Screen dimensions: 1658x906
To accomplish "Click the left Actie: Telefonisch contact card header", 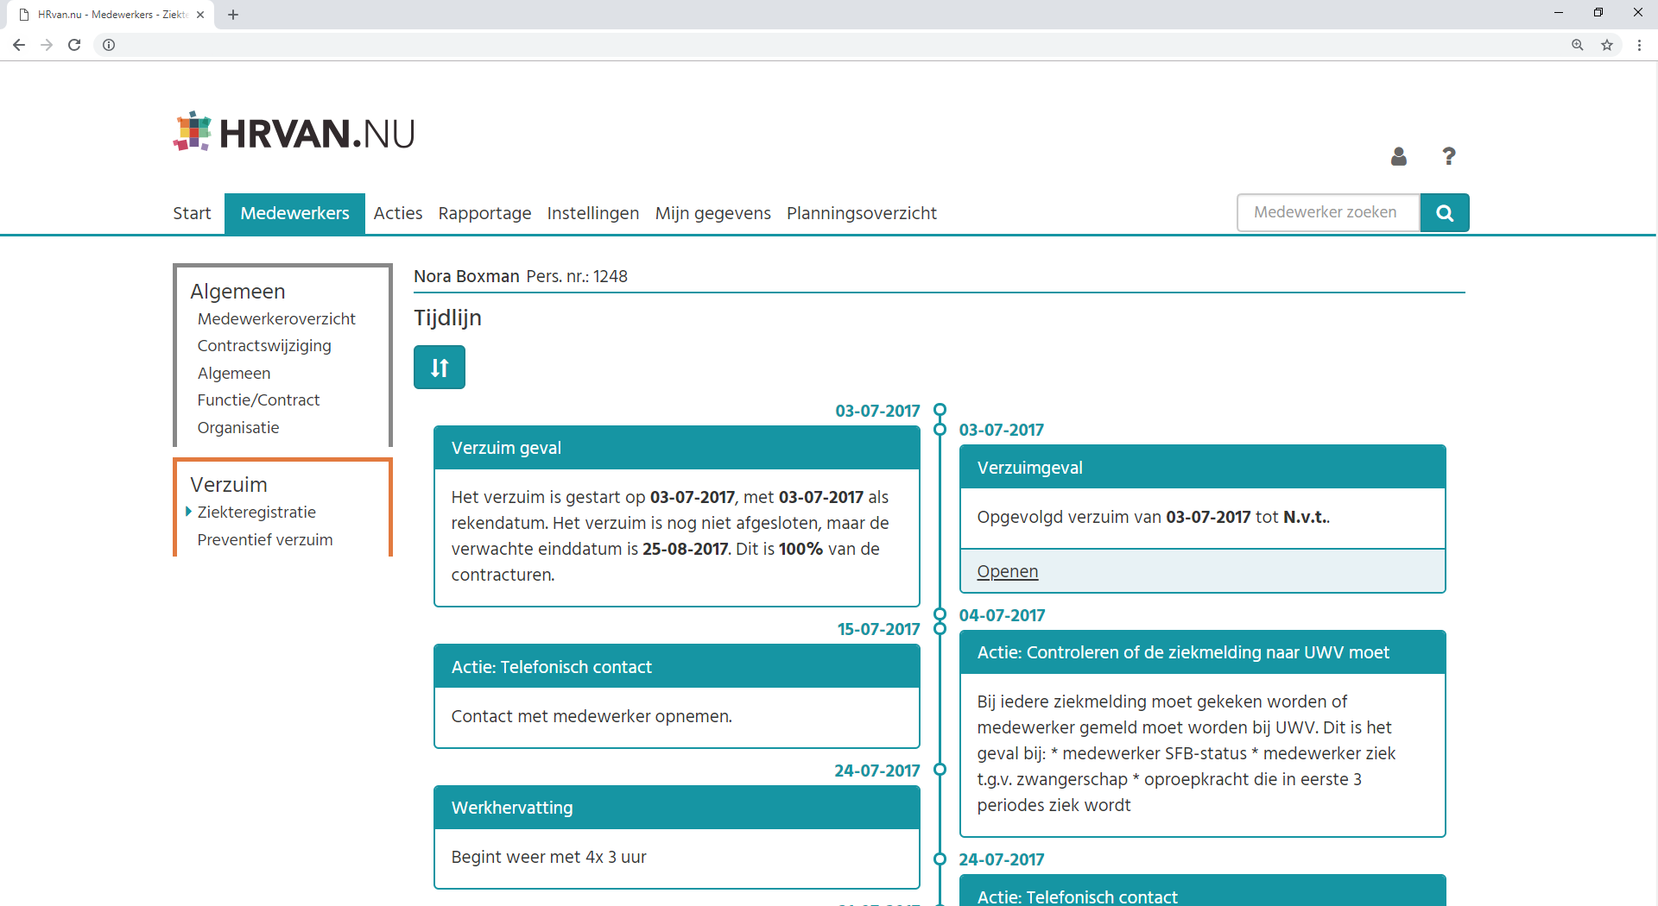I will pyautogui.click(x=677, y=666).
